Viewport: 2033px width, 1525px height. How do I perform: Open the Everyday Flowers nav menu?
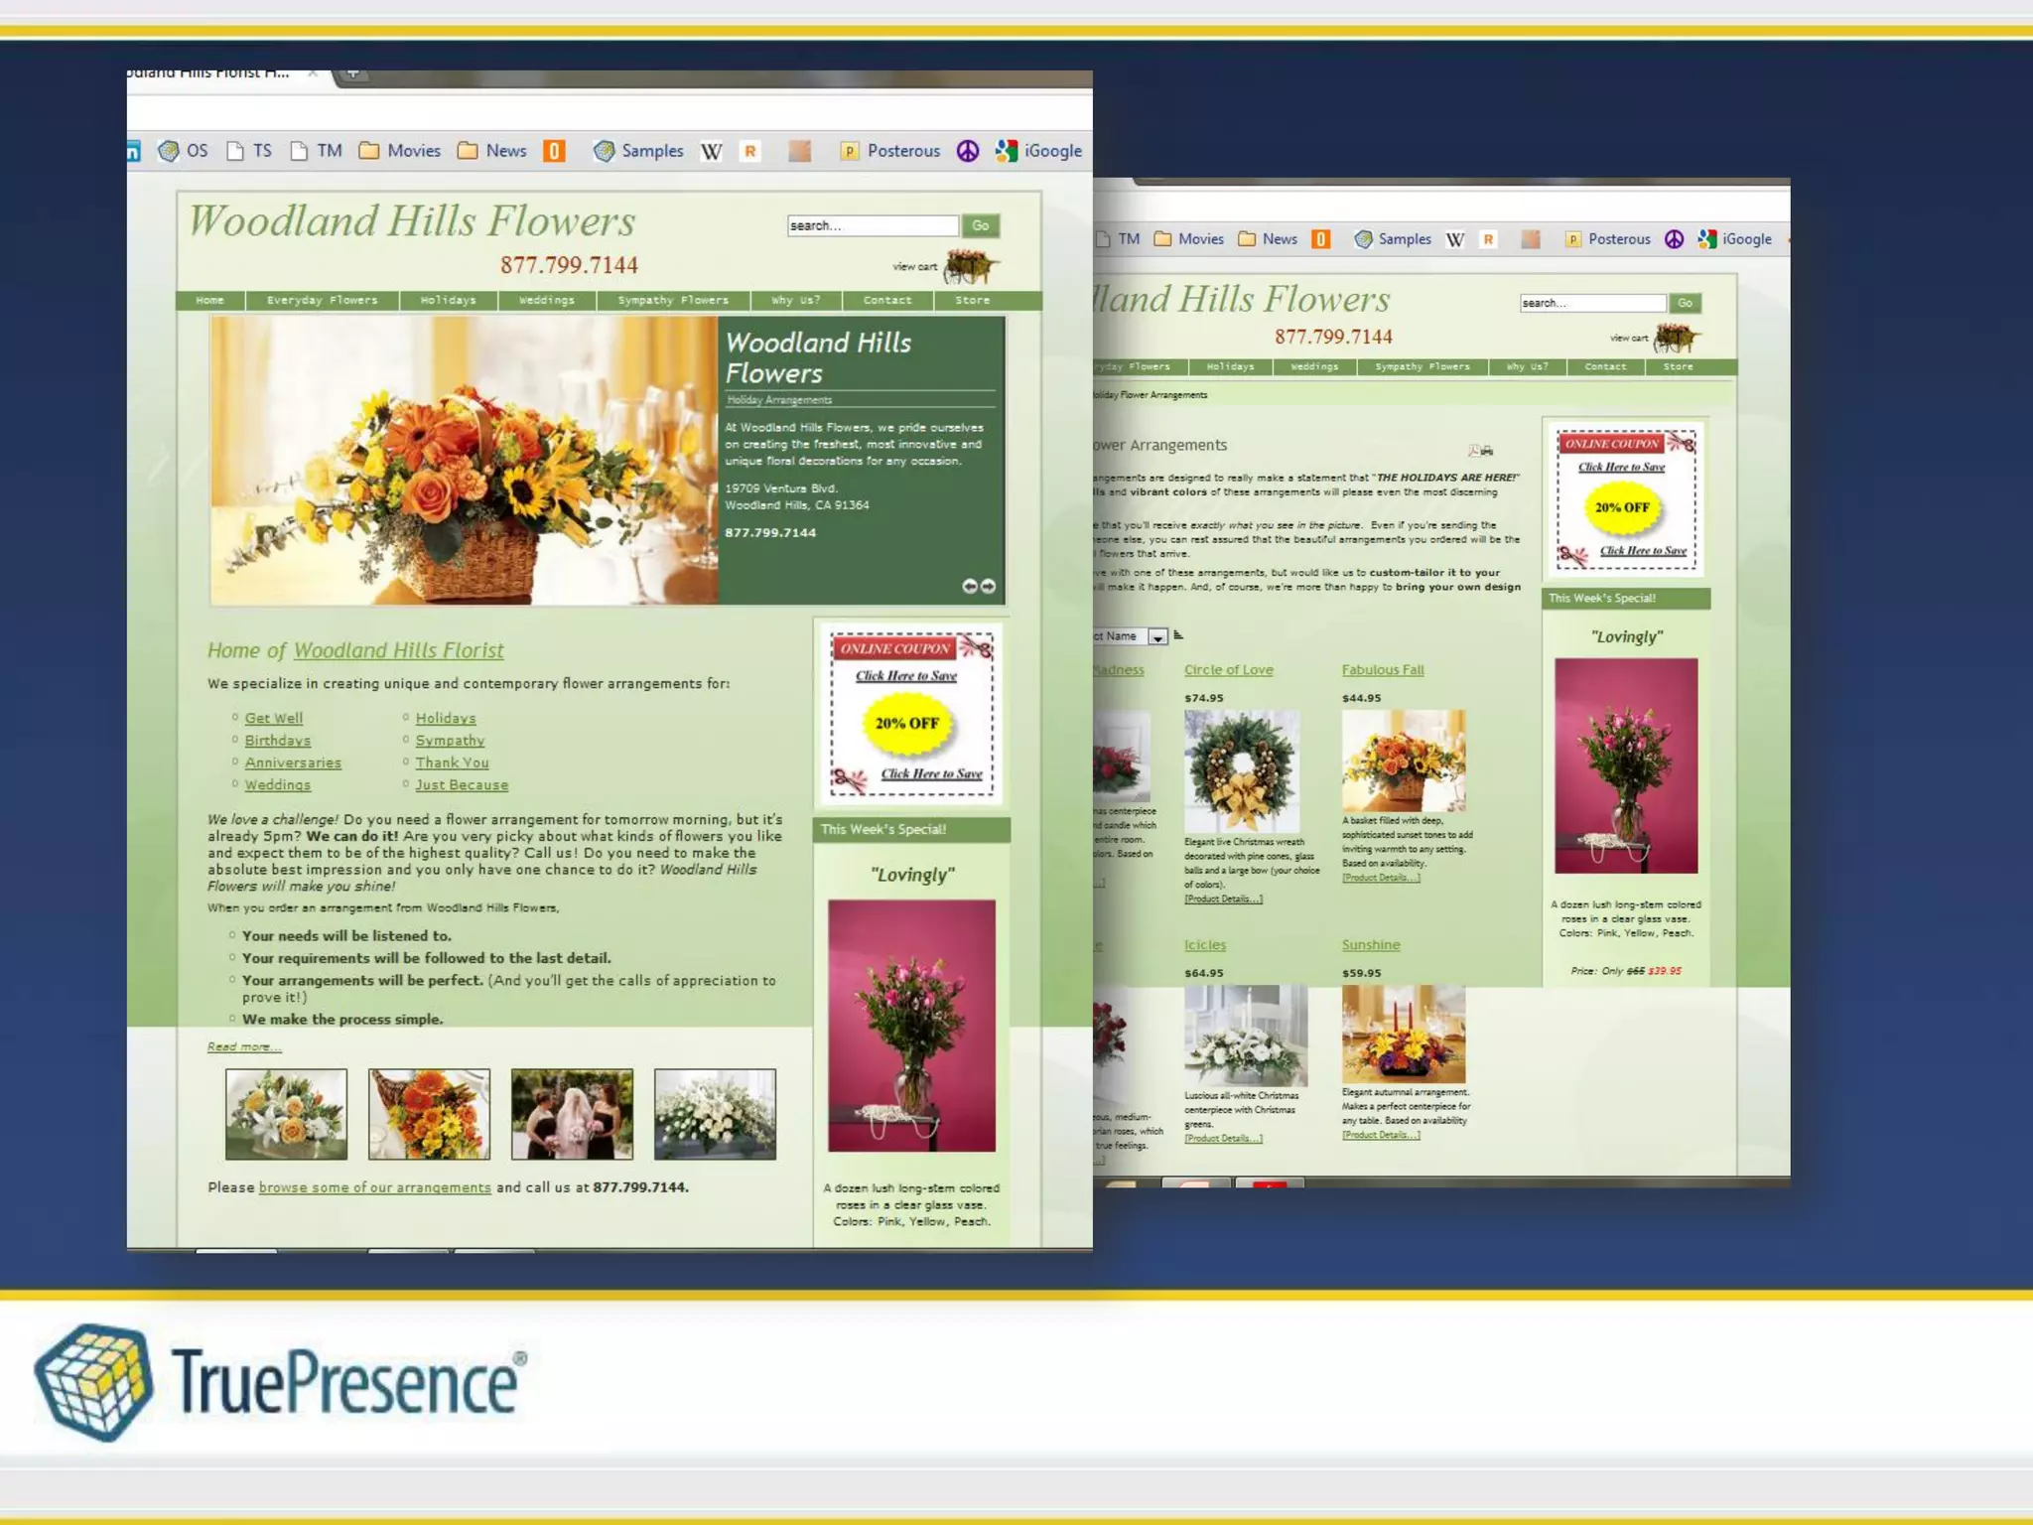(322, 300)
